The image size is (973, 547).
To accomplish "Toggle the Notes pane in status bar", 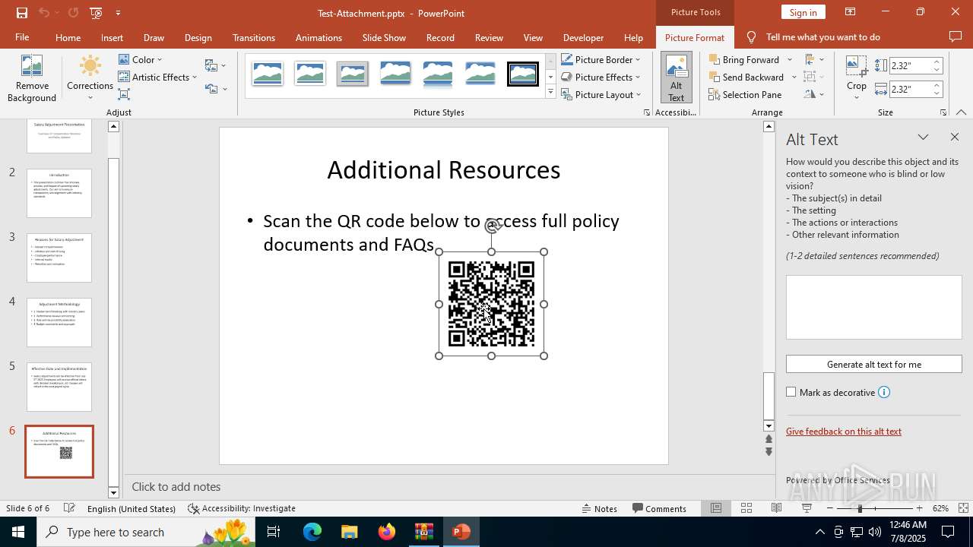I will [x=599, y=508].
